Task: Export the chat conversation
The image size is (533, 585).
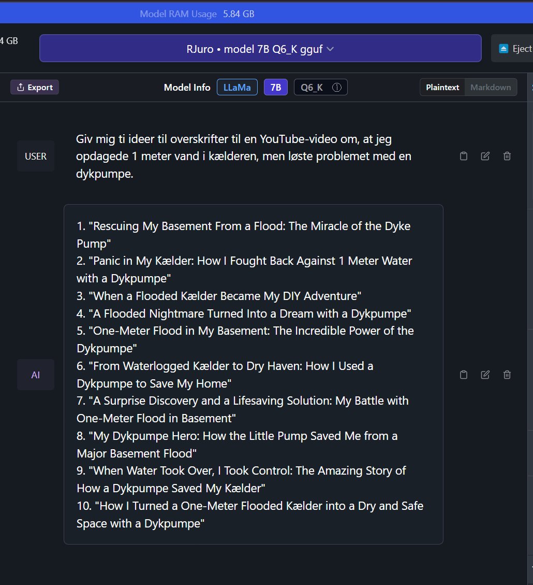Action: click(35, 87)
